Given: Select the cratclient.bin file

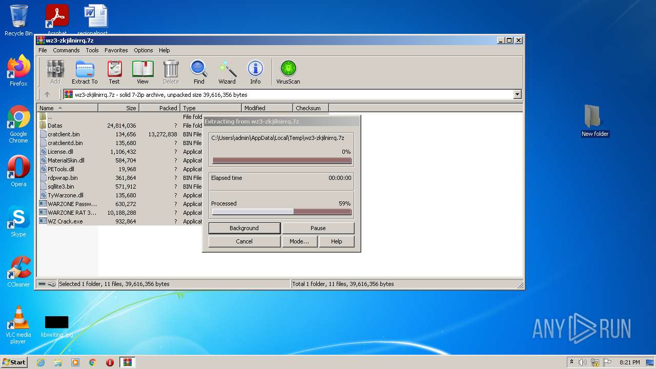Looking at the screenshot, I should [x=120, y=134].
